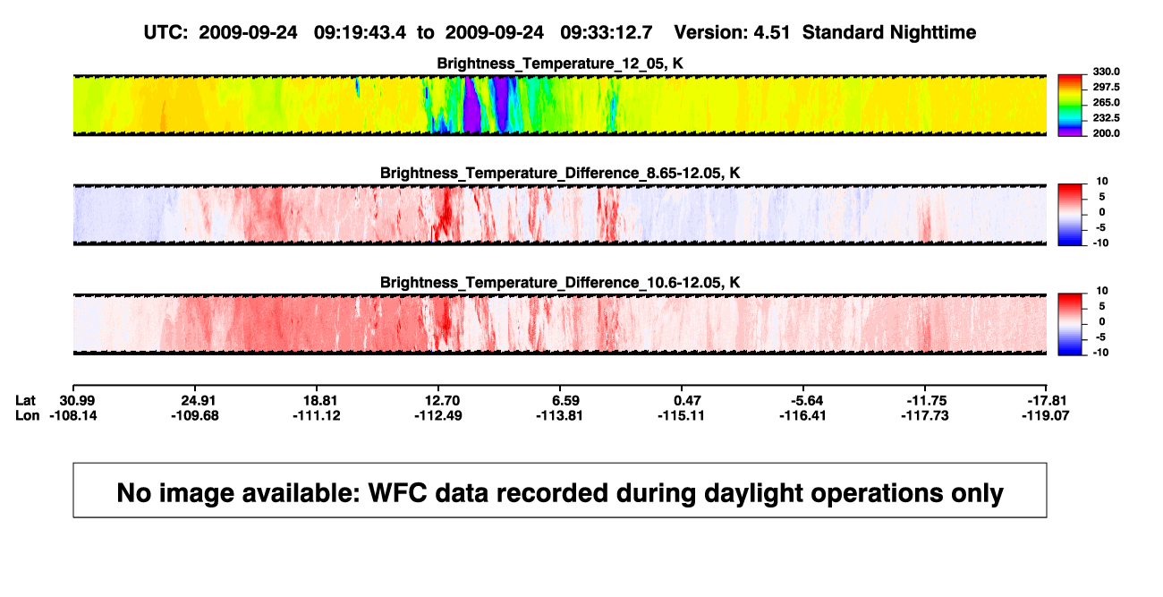This screenshot has width=1163, height=597.
Task: Click the longitude value '-112.49'
Action: (x=437, y=415)
